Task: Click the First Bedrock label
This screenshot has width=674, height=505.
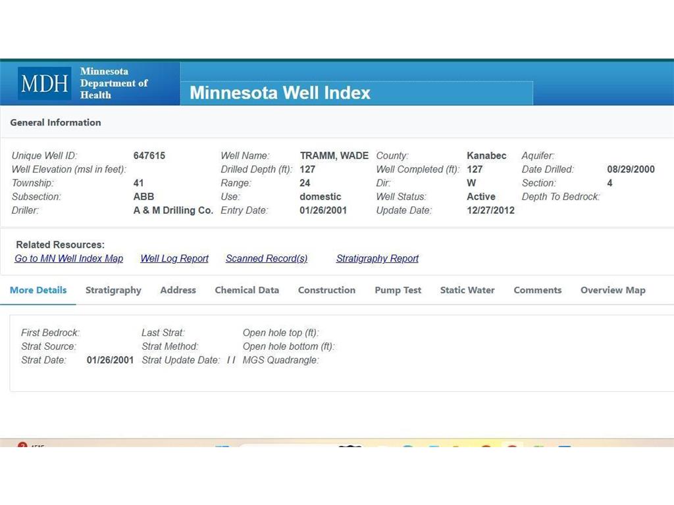Action: coord(50,333)
